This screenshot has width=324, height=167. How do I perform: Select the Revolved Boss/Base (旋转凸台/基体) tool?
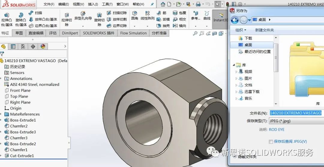point(21,19)
